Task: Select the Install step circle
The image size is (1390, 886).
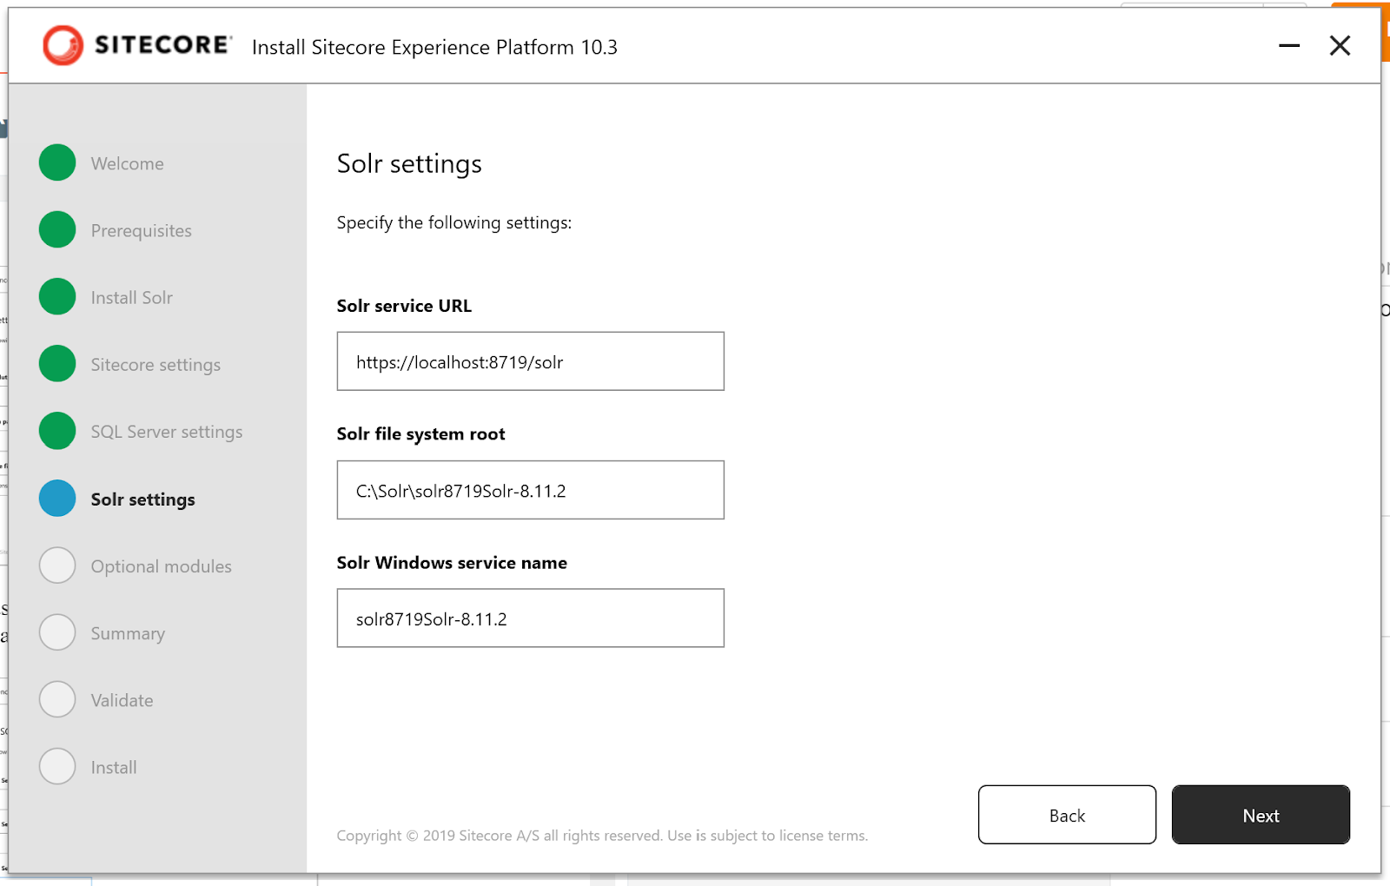Action: 57,766
